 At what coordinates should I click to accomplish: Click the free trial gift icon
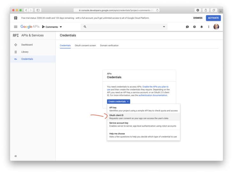point(16,18)
